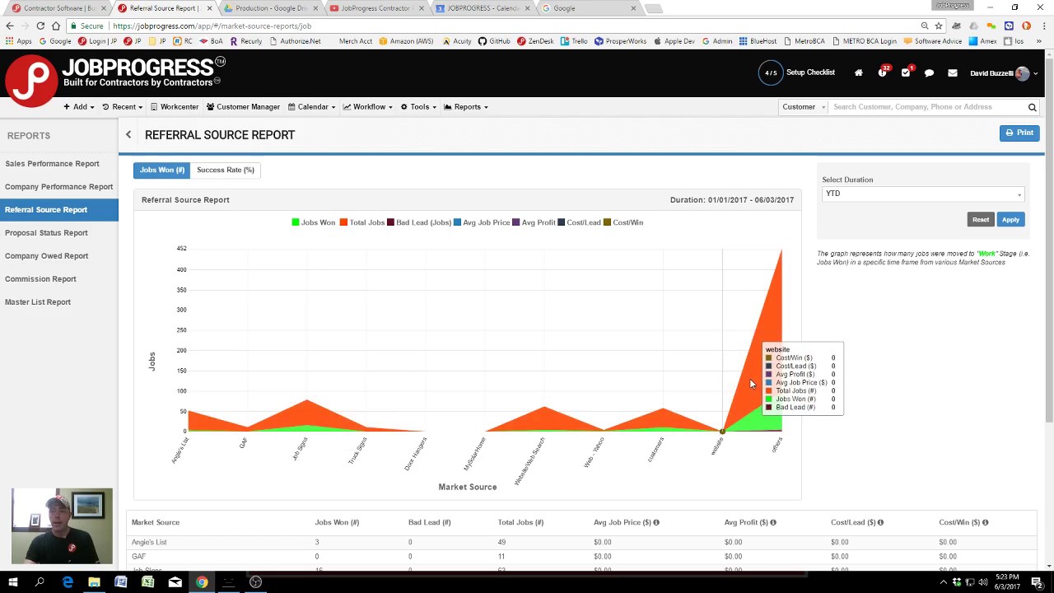Reload the browser page
This screenshot has width=1054, height=593.
[40, 26]
